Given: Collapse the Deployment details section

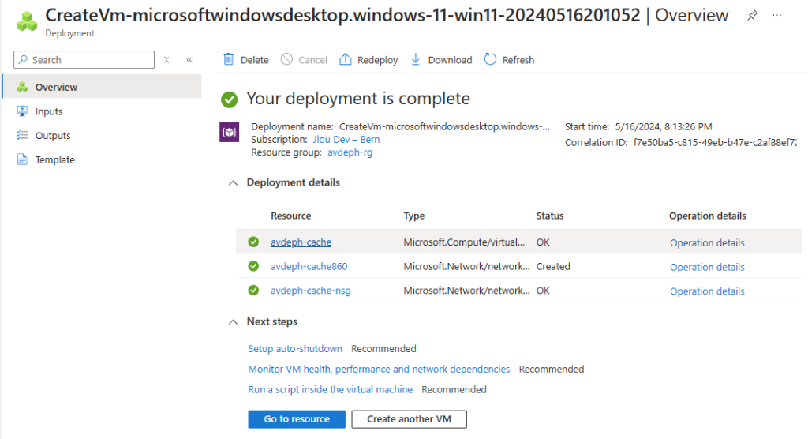Looking at the screenshot, I should (x=233, y=182).
